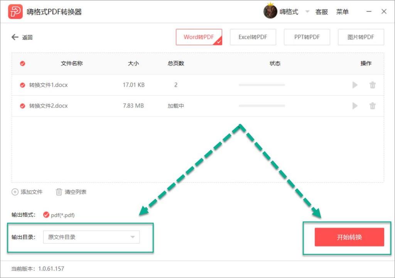Open the 菜单 menu

pos(343,12)
